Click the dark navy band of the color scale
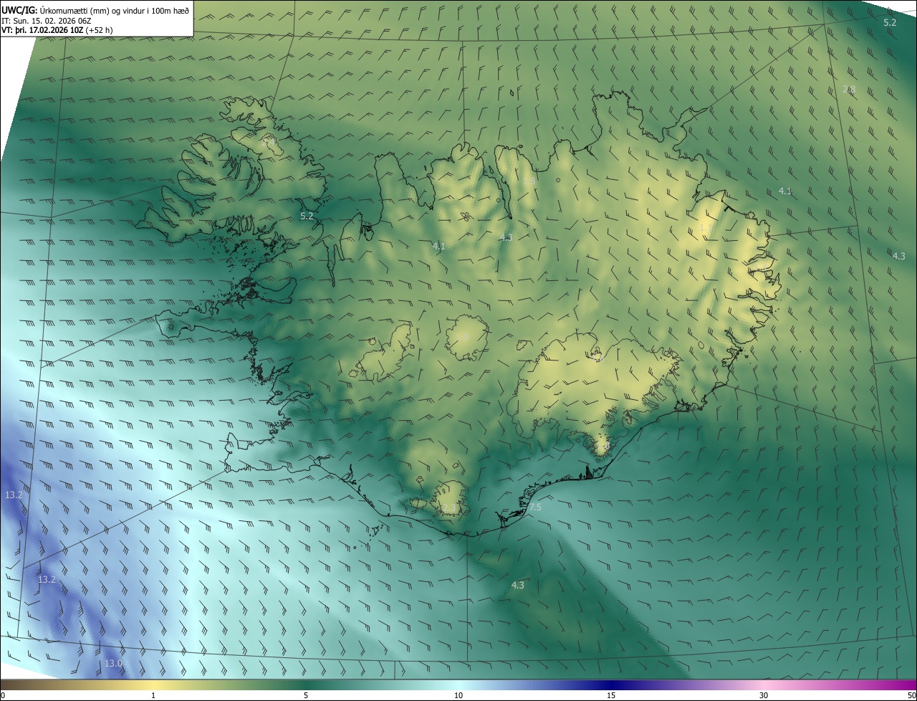The width and height of the screenshot is (917, 701). coord(611,685)
